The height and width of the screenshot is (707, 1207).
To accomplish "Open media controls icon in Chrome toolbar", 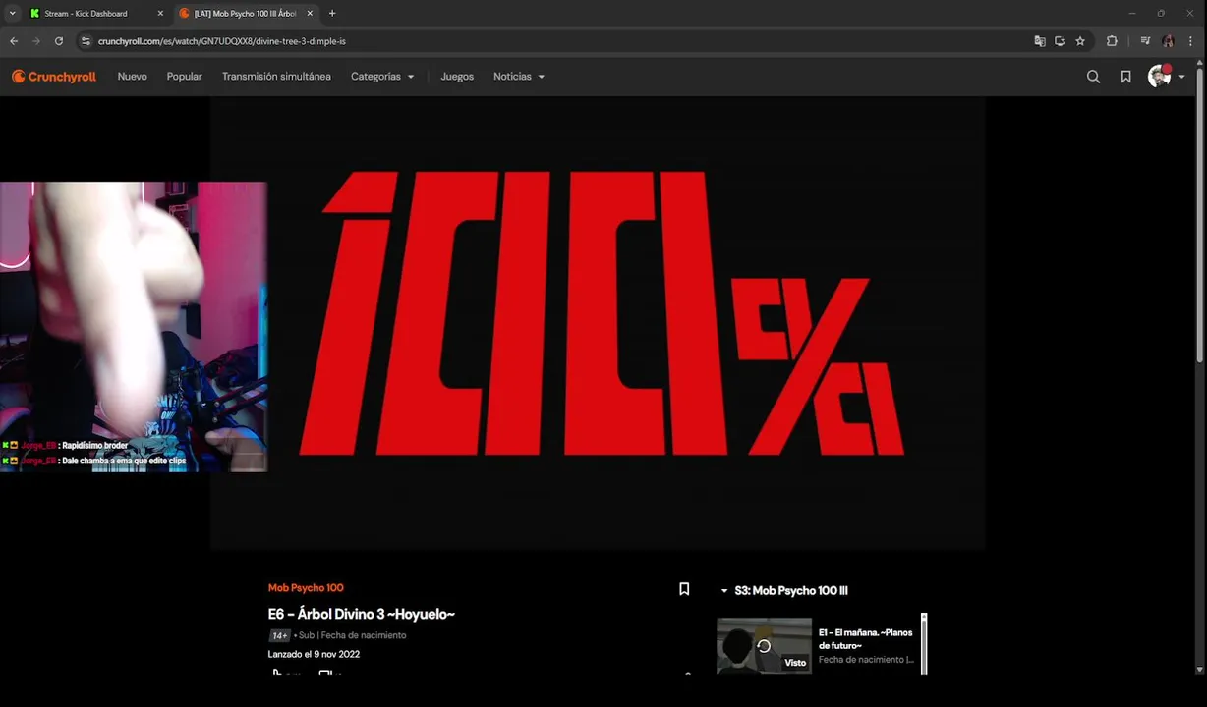I will coord(1145,41).
